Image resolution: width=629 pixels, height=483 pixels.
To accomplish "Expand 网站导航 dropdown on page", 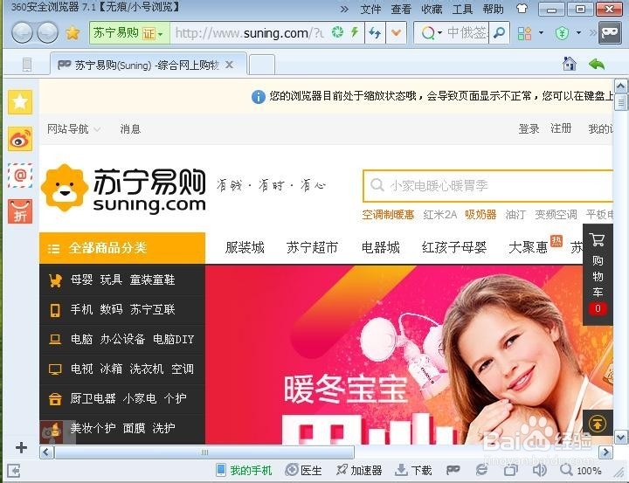I will (x=73, y=129).
